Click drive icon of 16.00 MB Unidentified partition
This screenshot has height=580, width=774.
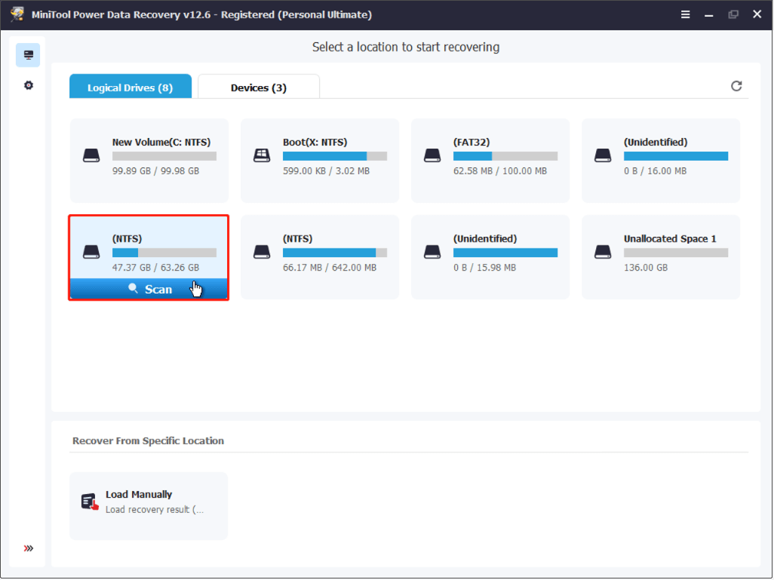coord(603,155)
